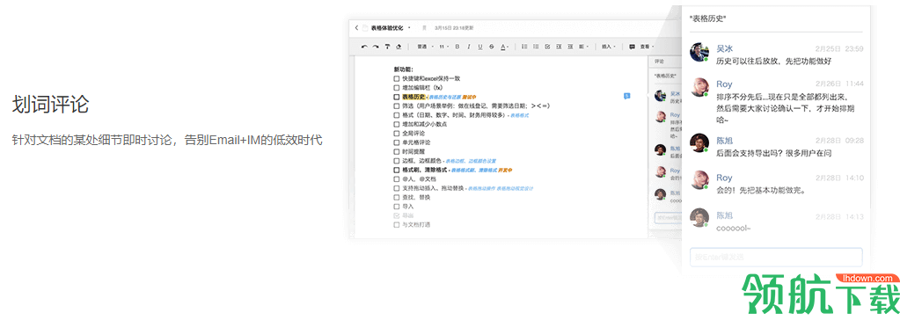Image resolution: width=900 pixels, height=320 pixels.
Task: Click the clear formatting eraser icon
Action: (399, 47)
